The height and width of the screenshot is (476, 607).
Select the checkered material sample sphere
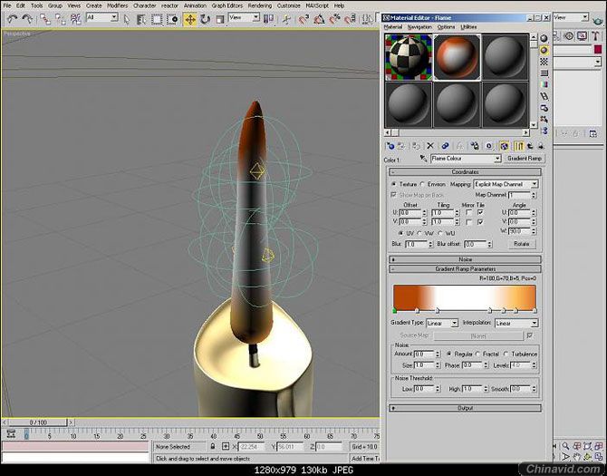pos(409,57)
